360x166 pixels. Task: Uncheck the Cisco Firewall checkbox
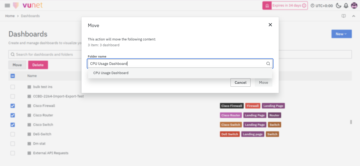coord(13,106)
